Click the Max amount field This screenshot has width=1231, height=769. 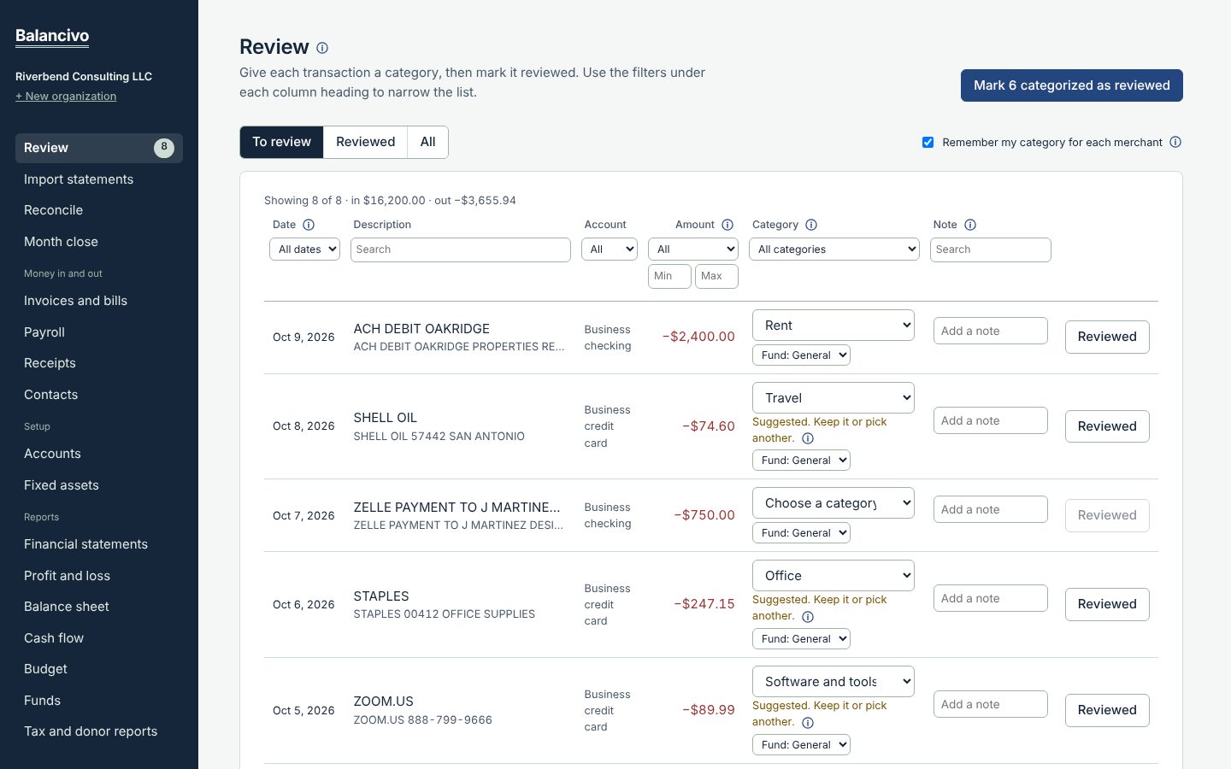(716, 276)
